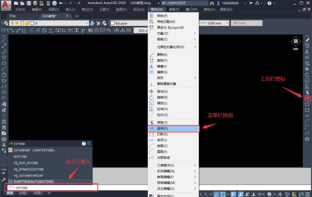Image resolution: width=312 pixels, height=197 pixels.
Task: Open the search binoculars icon in title bar
Action: point(212,3)
